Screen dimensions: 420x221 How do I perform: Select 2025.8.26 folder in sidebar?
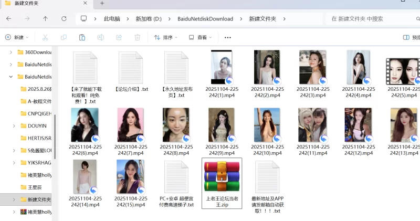click(x=36, y=89)
